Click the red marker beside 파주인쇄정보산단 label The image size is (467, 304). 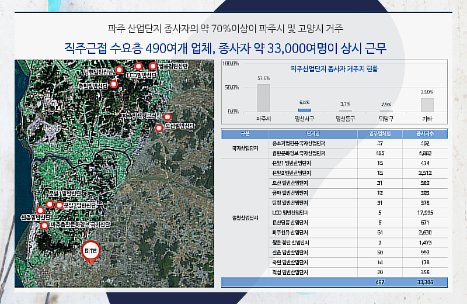tap(168, 117)
